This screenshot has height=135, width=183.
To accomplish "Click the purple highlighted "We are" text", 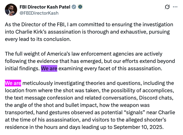I will [x=49, y=68].
